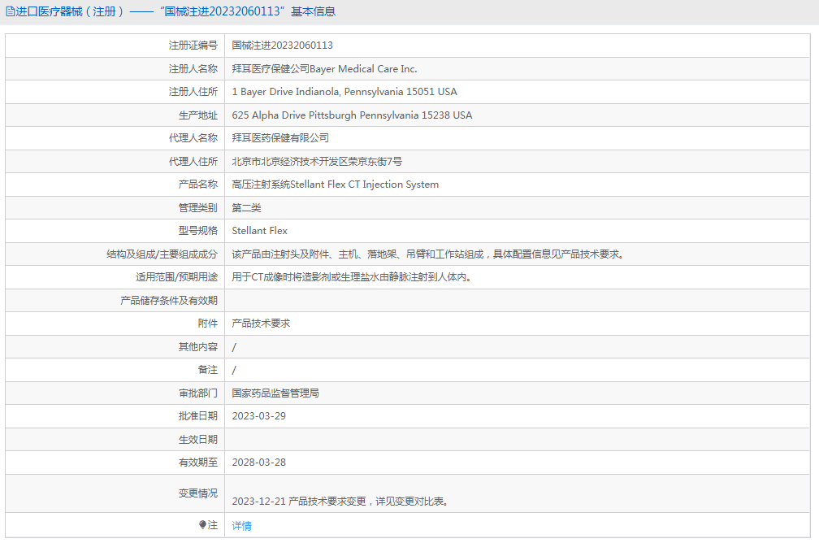Click the 注册人名称 label
Image resolution: width=819 pixels, height=543 pixels.
[x=193, y=69]
